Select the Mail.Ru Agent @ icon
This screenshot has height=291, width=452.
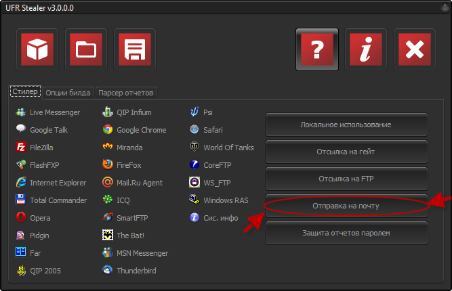coord(108,182)
